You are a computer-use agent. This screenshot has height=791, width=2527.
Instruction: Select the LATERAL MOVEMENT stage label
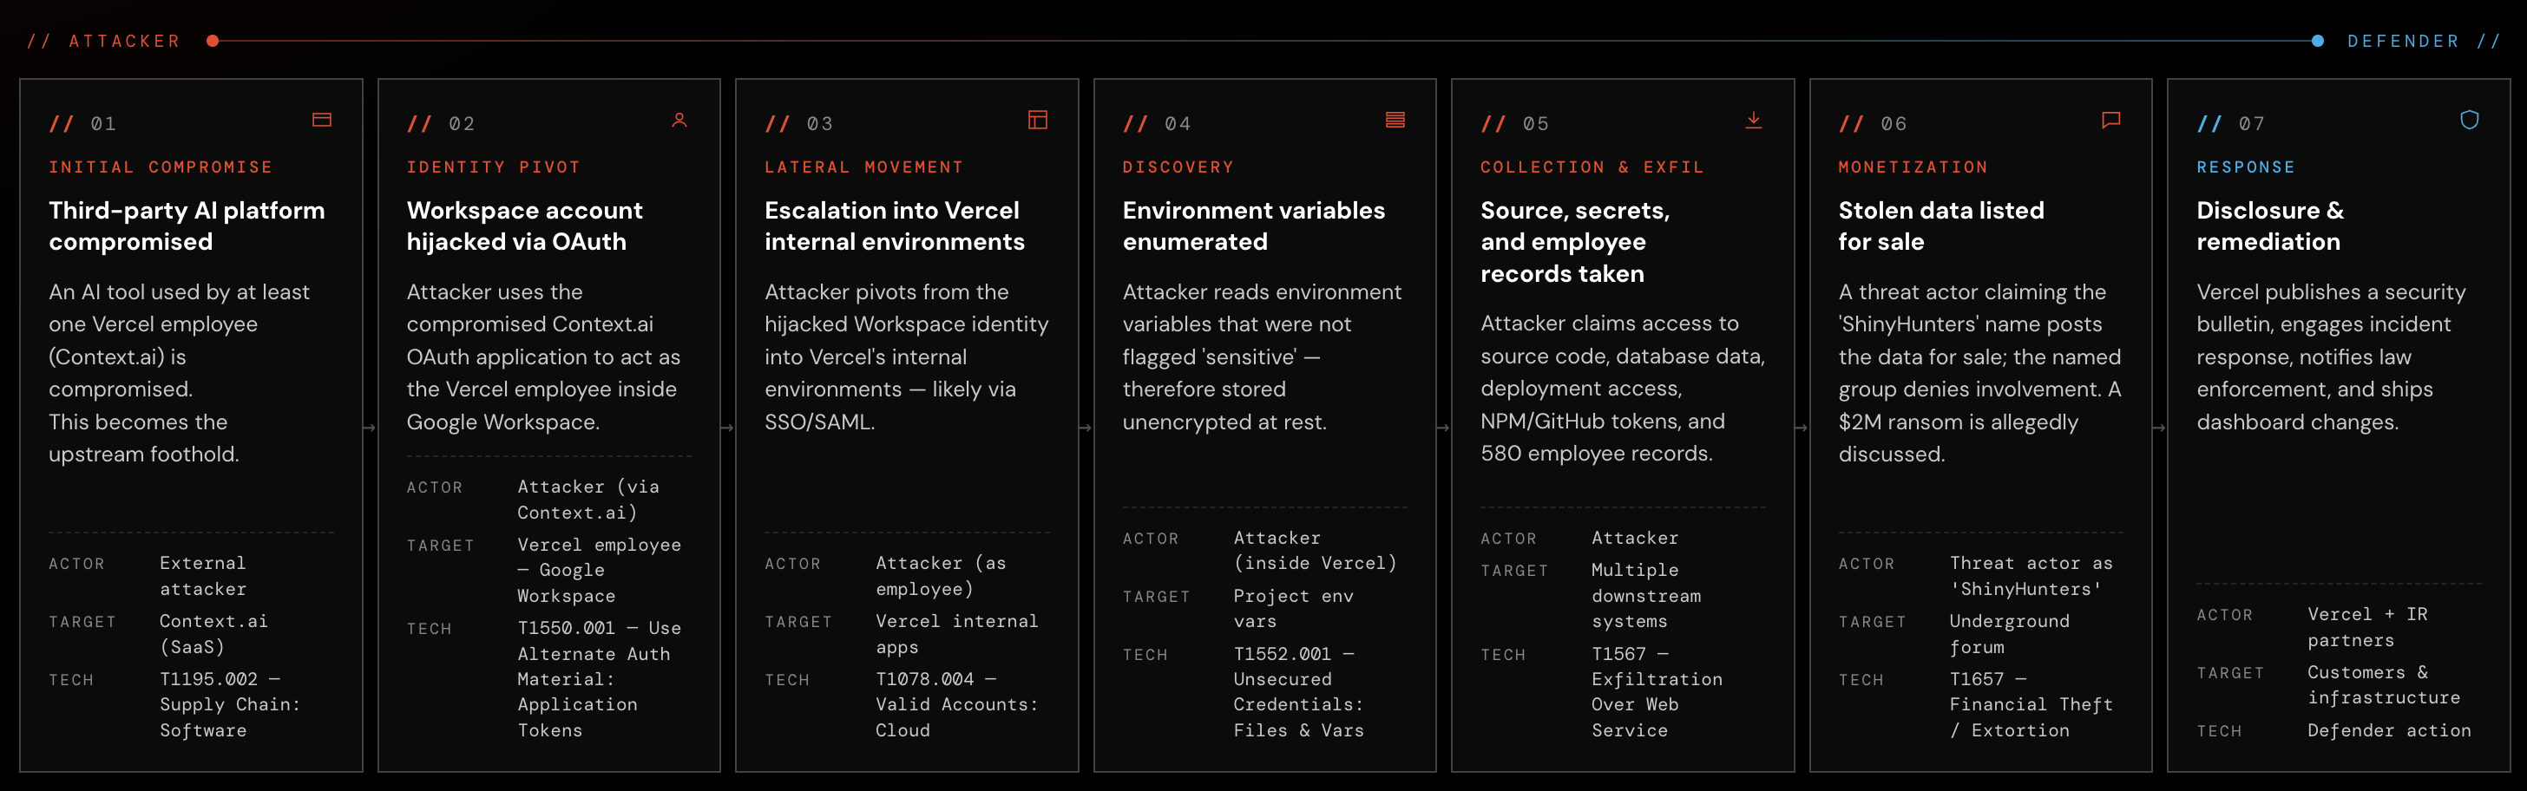pyautogui.click(x=864, y=167)
